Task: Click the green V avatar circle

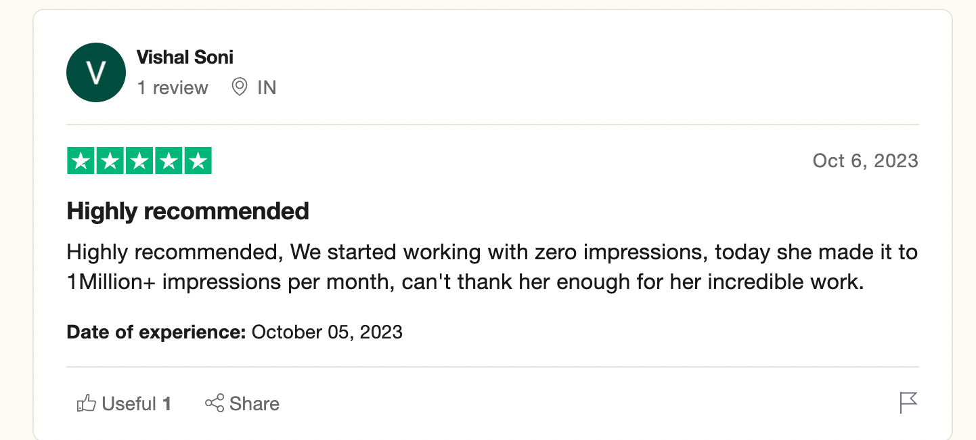Action: coord(96,72)
